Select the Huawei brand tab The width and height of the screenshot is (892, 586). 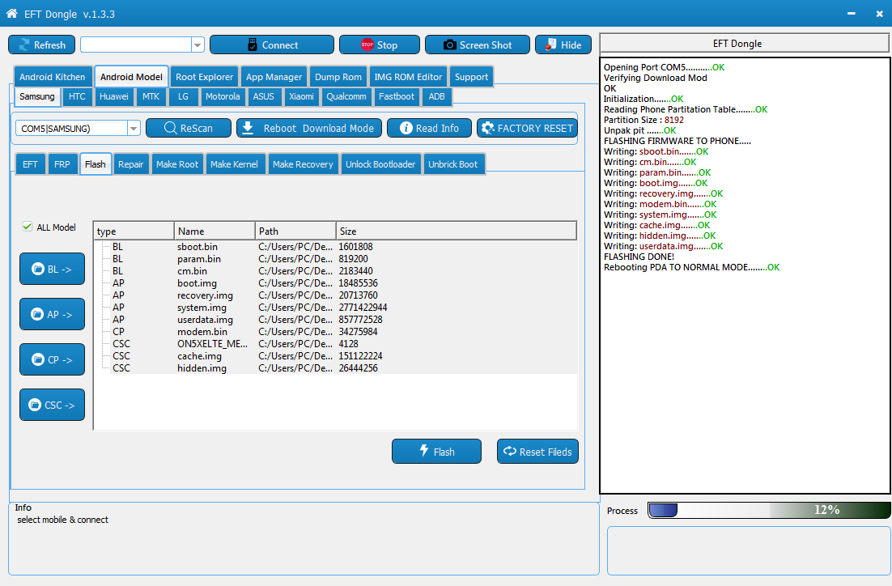114,96
